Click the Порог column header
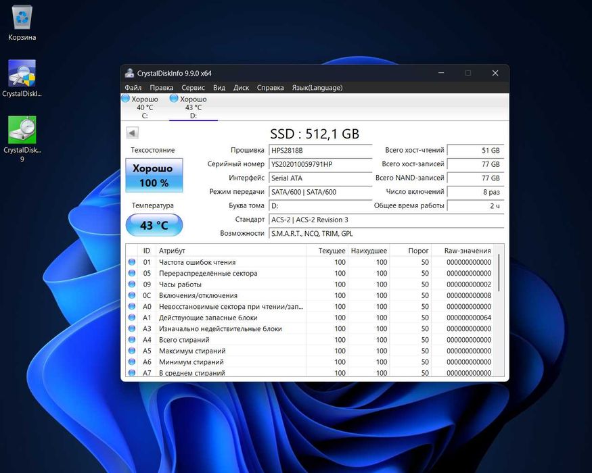 411,251
